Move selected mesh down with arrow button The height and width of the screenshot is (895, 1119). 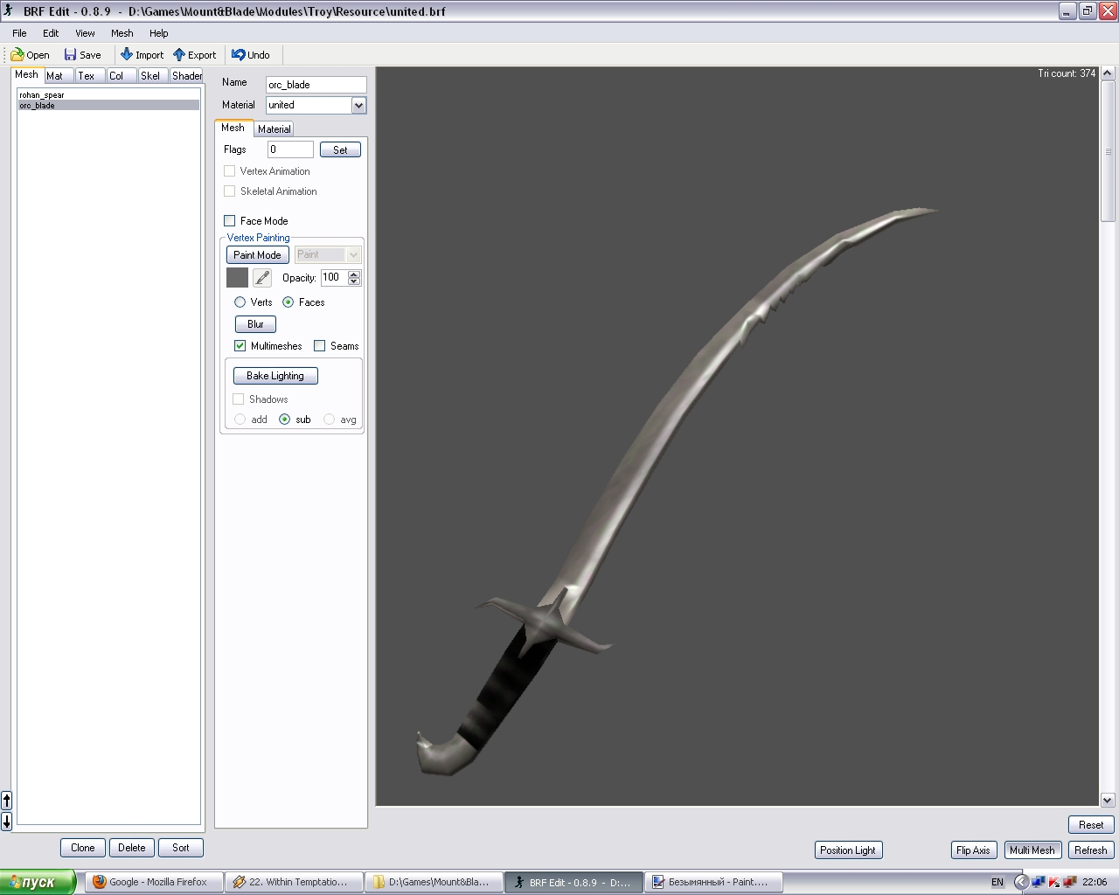pyautogui.click(x=6, y=821)
